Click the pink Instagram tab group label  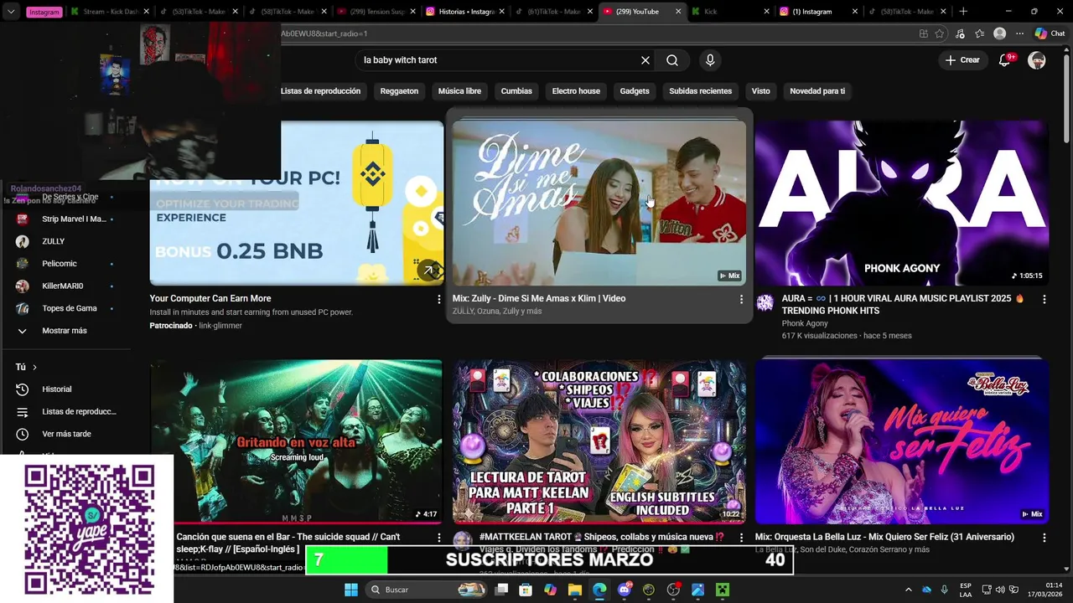point(44,12)
